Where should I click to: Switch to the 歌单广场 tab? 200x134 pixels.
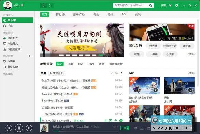point(79,14)
